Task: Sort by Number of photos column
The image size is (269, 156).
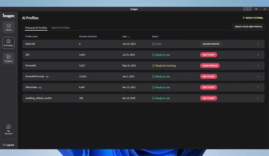Action: pos(88,36)
